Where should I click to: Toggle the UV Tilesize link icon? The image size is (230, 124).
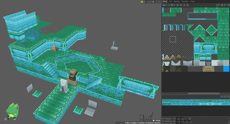pos(174,119)
